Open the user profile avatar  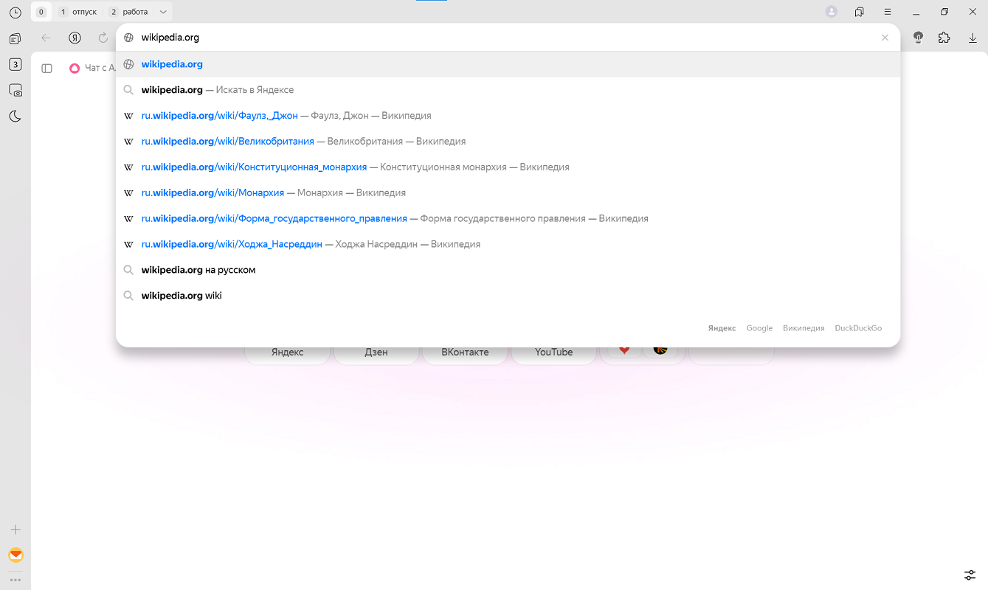(x=832, y=12)
